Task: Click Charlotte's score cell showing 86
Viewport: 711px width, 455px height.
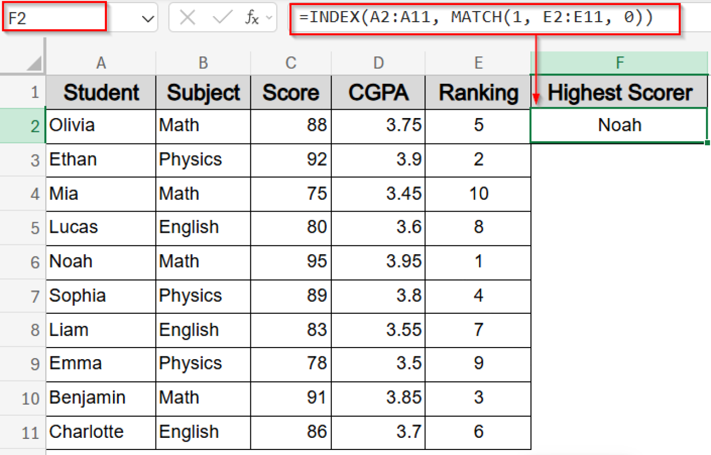Action: [291, 432]
